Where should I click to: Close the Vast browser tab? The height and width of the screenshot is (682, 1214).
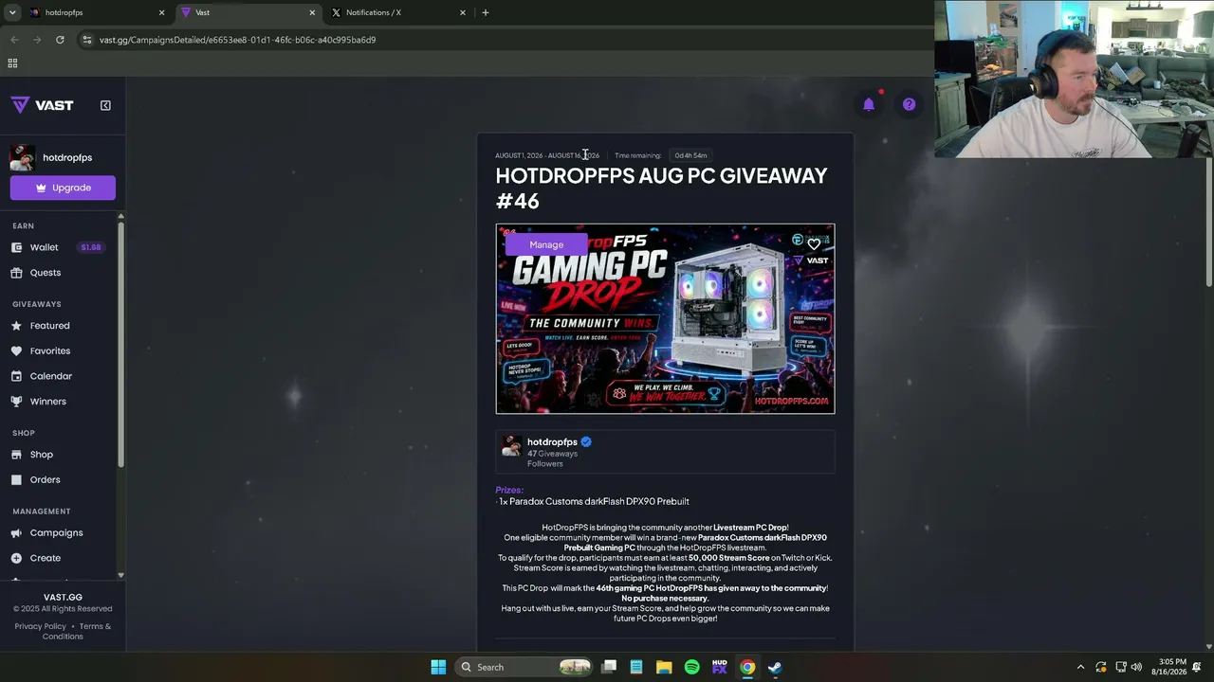pyautogui.click(x=312, y=12)
